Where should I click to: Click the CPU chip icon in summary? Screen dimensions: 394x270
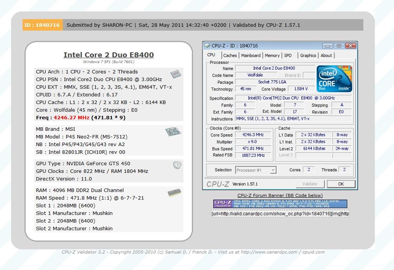click(x=176, y=74)
